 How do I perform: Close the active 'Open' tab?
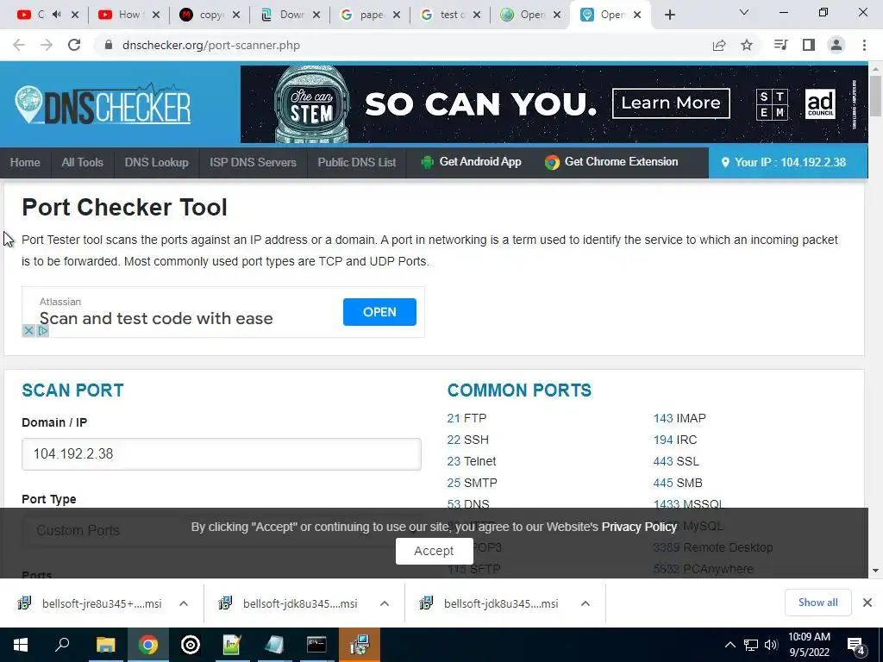[637, 16]
